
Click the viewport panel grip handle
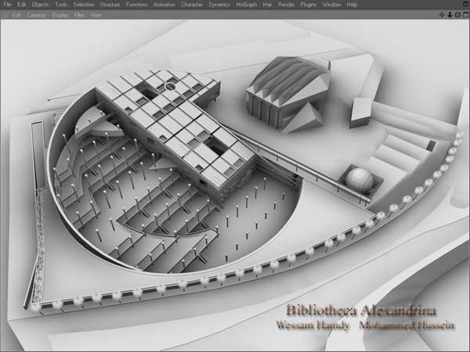(5, 14)
